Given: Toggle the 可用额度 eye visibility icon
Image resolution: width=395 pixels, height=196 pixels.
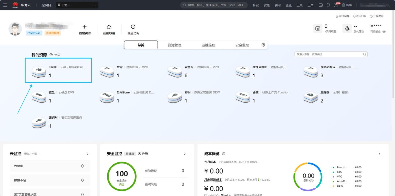Looking at the screenshot, I should coord(384,32).
